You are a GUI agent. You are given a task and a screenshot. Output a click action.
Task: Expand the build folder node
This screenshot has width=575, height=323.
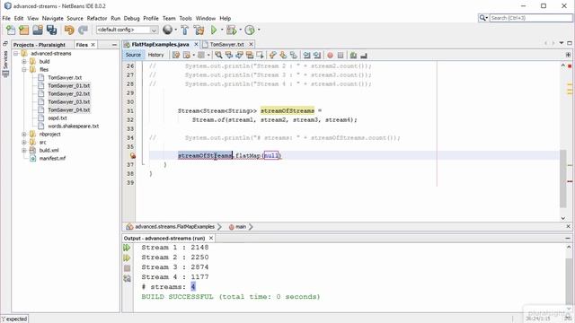click(24, 62)
